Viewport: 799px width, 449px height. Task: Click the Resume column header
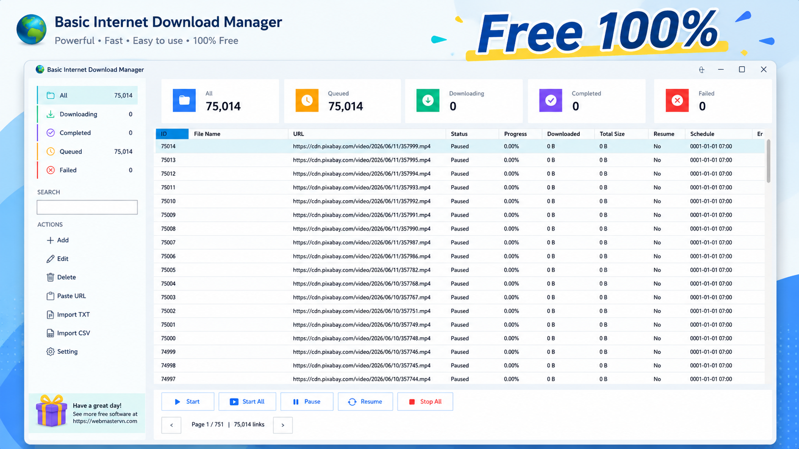coord(666,134)
